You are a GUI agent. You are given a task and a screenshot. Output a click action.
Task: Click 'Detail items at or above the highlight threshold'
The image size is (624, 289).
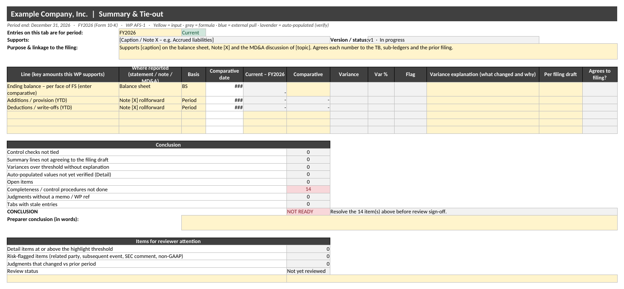(x=147, y=249)
